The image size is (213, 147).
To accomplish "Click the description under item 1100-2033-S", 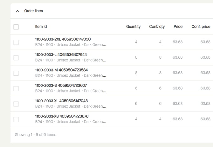I will pos(70,91).
